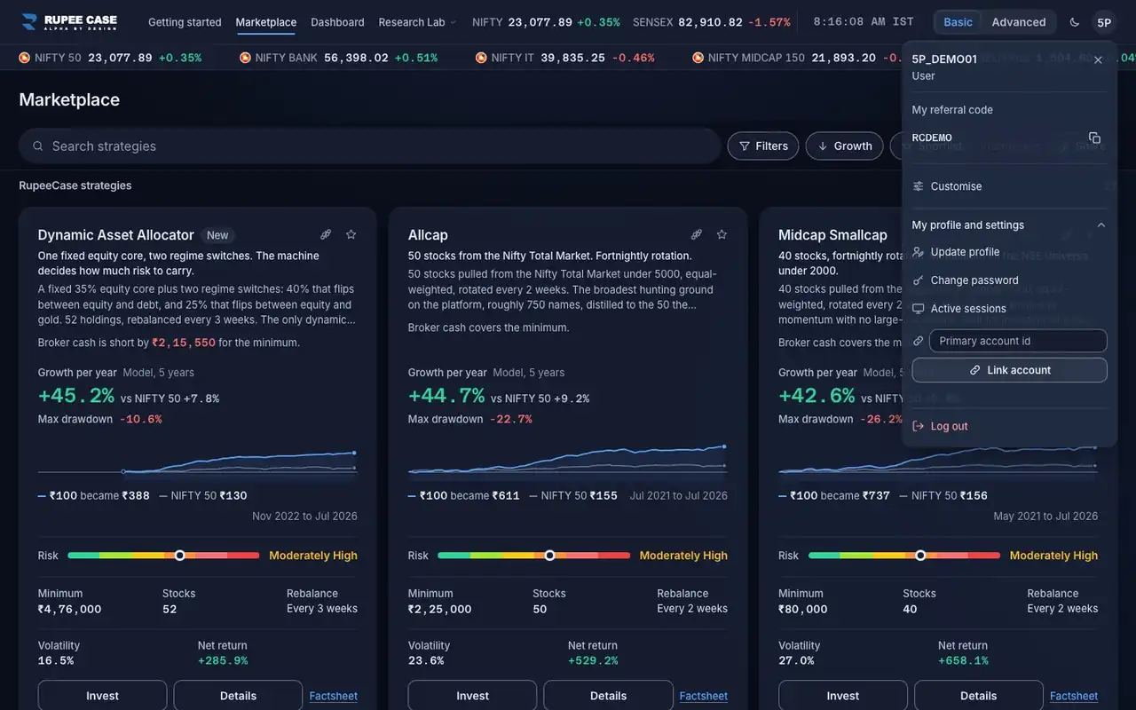Click the Change password key icon
The height and width of the screenshot is (710, 1136).
point(919,280)
